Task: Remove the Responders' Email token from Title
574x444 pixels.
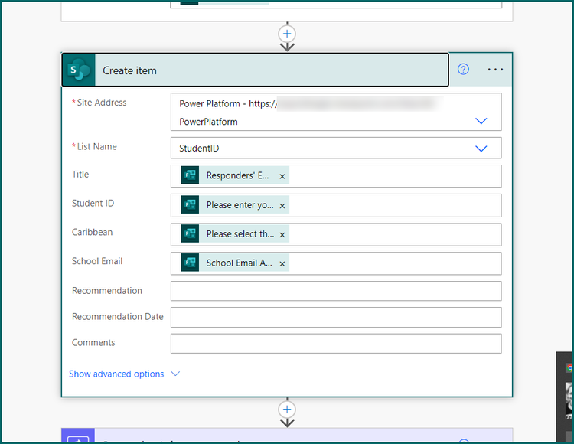Action: (282, 176)
